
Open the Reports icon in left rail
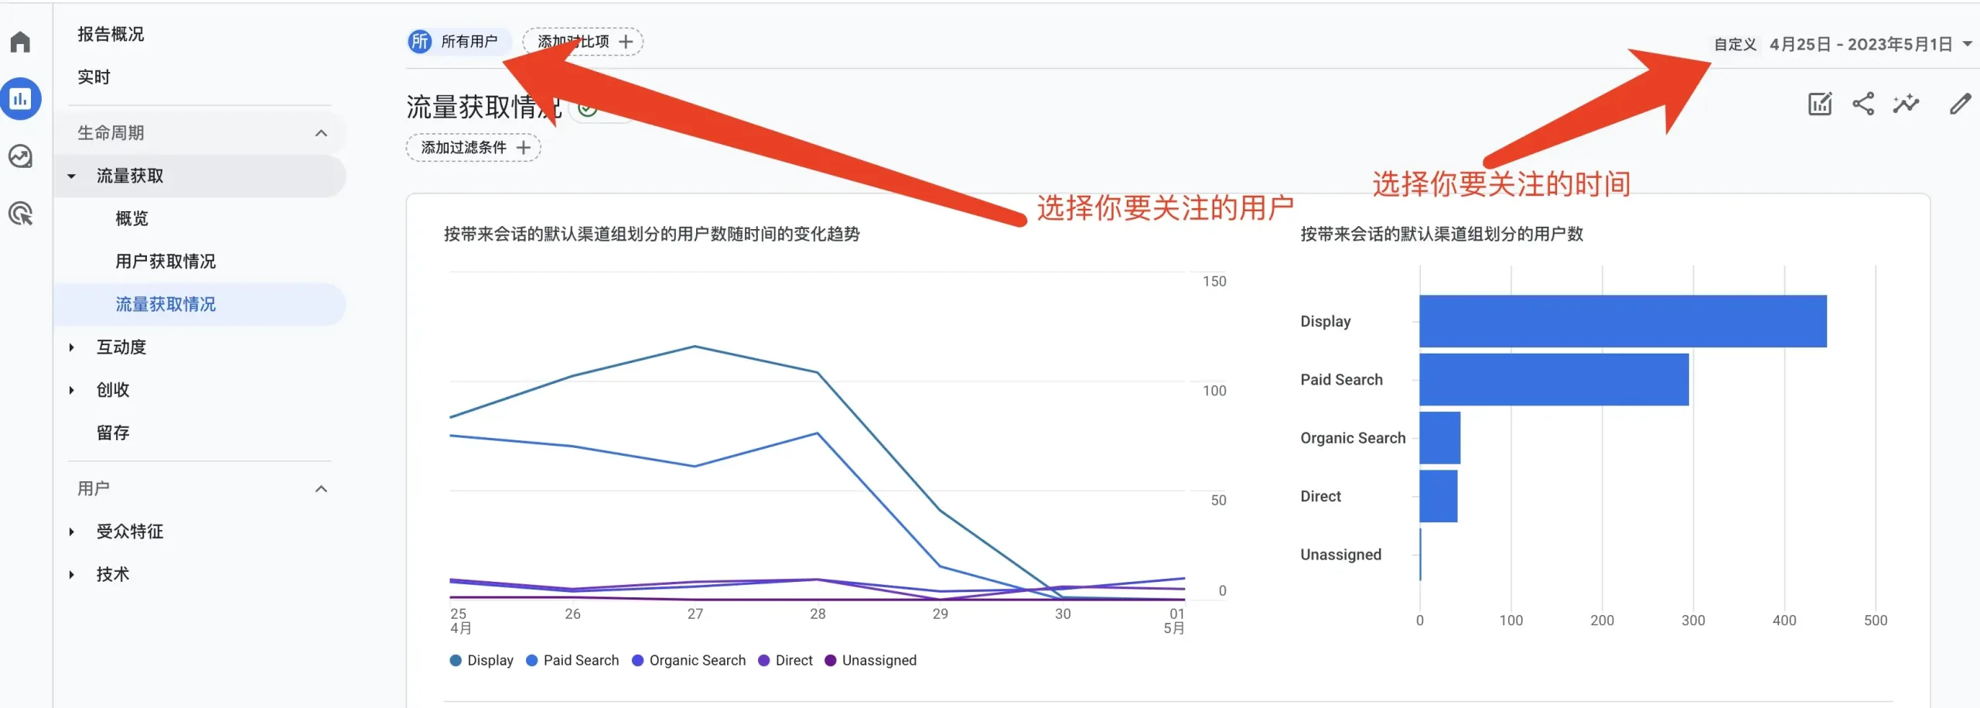click(20, 99)
